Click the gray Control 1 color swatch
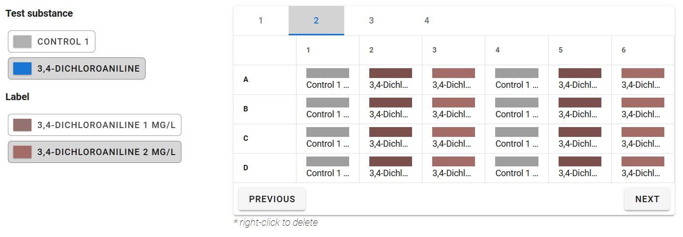Image resolution: width=683 pixels, height=237 pixels. point(23,42)
